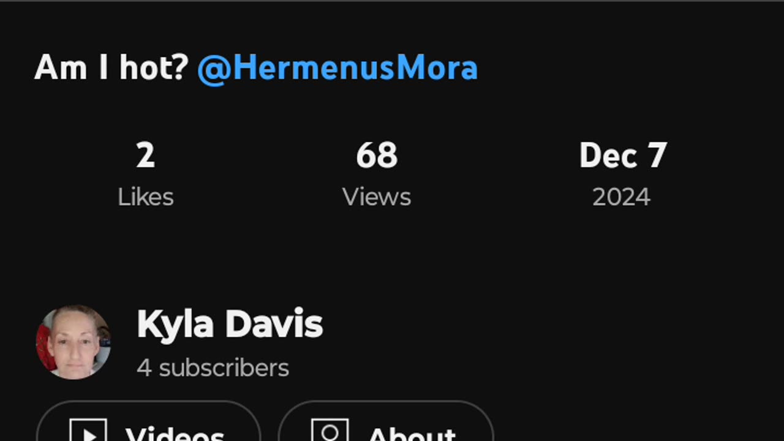The image size is (784, 441).
Task: Click the person icon inside About button
Action: click(330, 431)
